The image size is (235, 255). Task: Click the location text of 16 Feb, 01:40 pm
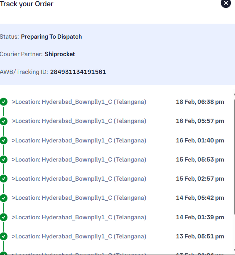pos(79,140)
